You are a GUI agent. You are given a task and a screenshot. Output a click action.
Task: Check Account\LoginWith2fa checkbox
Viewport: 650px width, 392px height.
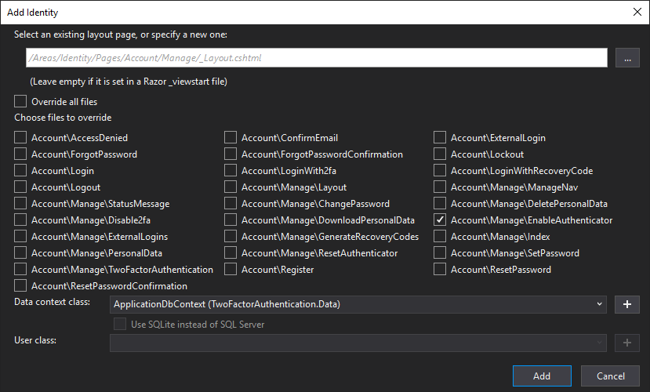pyautogui.click(x=231, y=171)
